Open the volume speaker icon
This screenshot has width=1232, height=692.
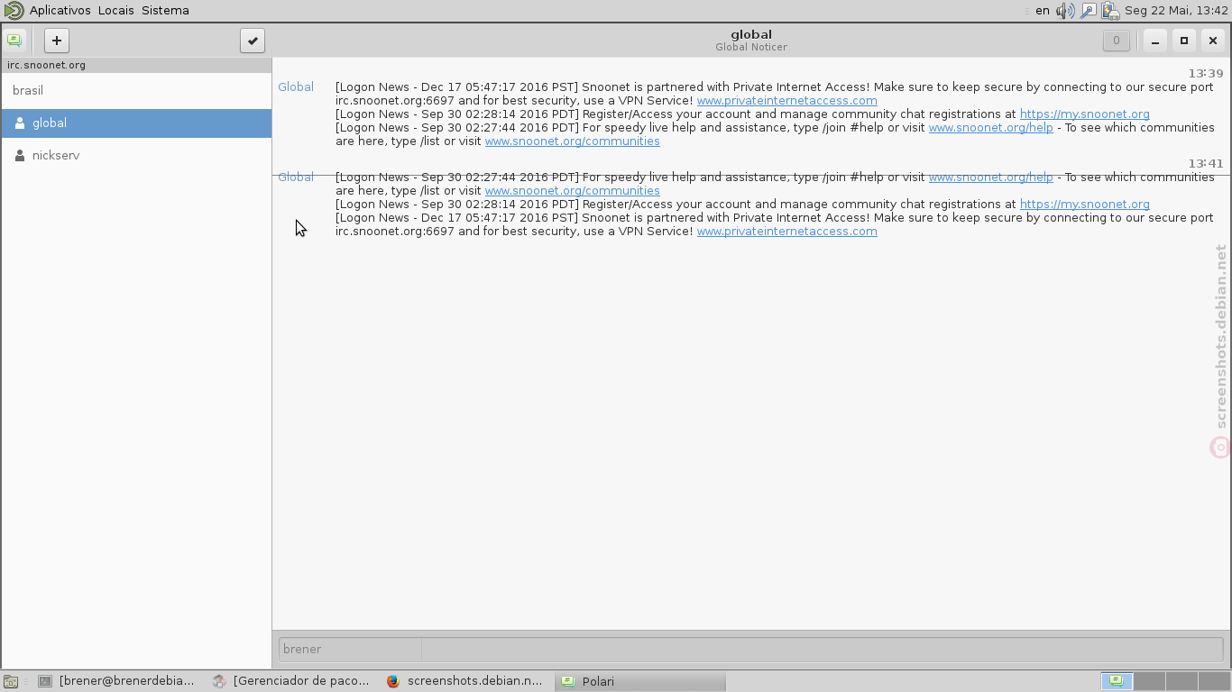(x=1065, y=11)
